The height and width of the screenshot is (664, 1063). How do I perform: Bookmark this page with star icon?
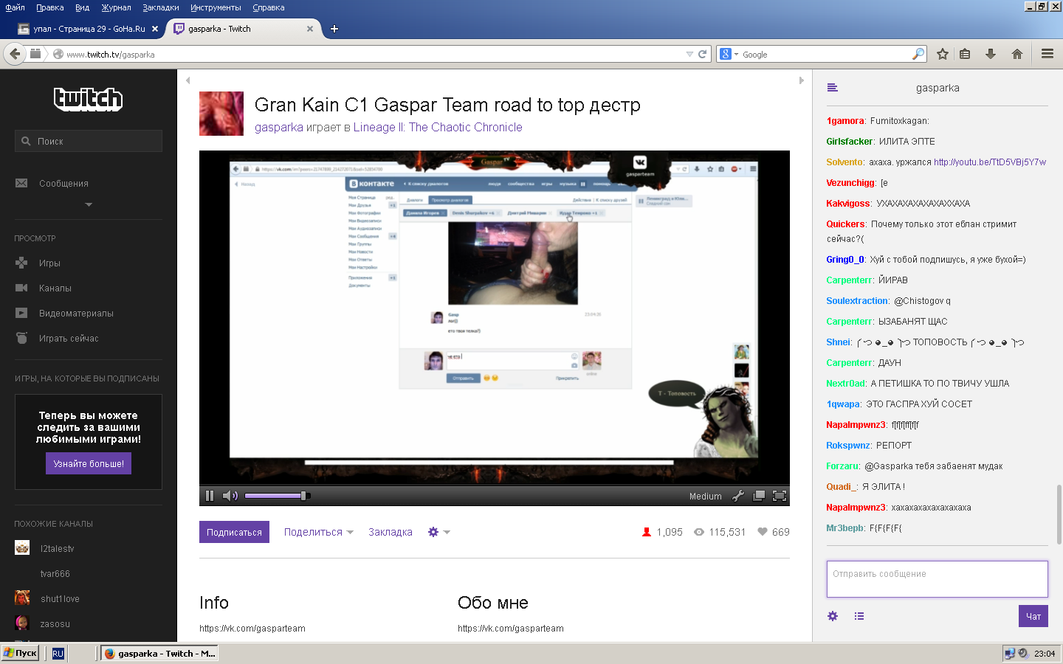click(943, 54)
